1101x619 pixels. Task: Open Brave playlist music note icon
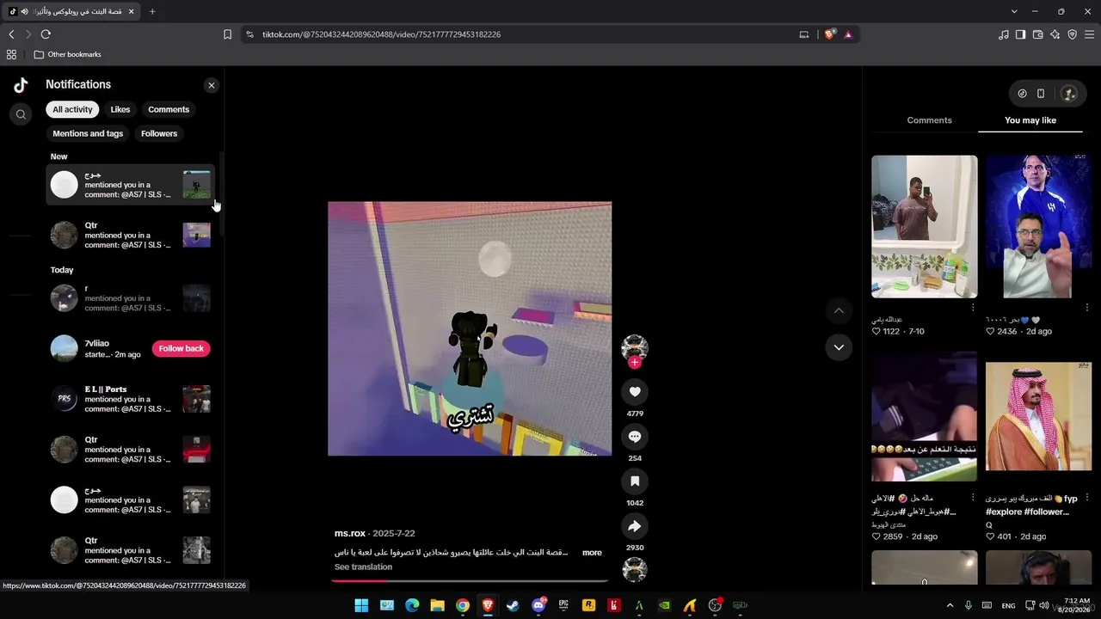pos(1004,34)
